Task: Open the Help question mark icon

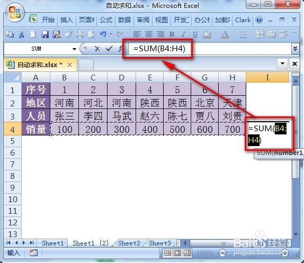Action: pos(259,20)
